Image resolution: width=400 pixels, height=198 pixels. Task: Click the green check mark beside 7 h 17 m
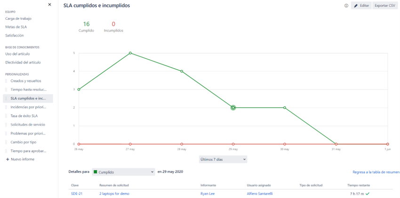pyautogui.click(x=368, y=194)
